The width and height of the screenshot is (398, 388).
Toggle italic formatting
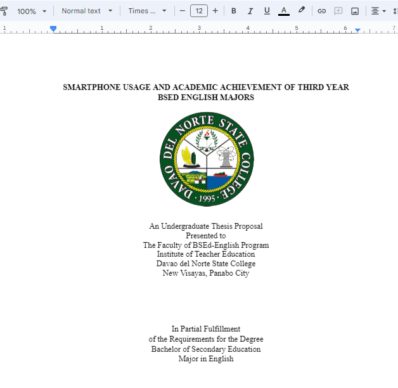250,11
